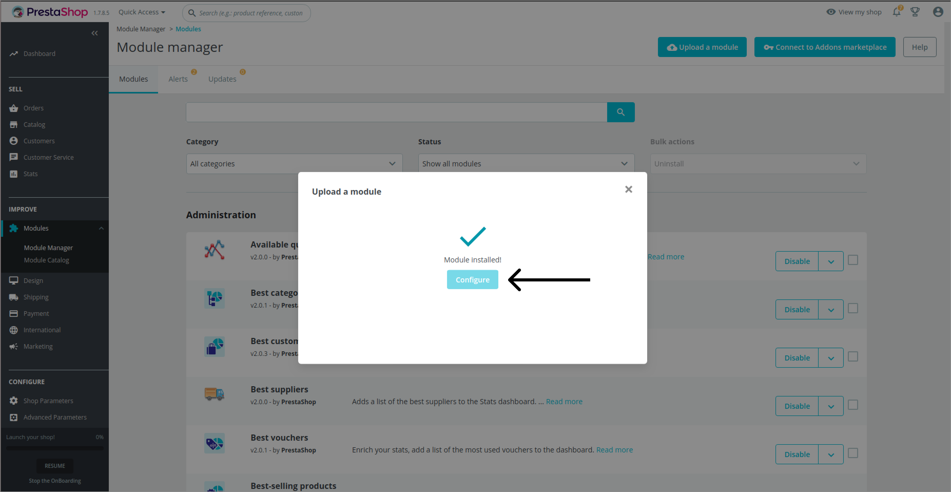Click the View my shop eye icon
Image resolution: width=951 pixels, height=492 pixels.
coord(830,12)
